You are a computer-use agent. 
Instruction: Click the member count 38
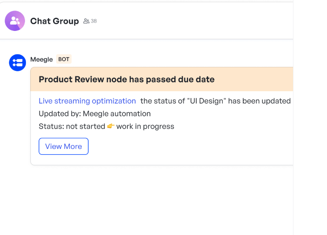(94, 21)
